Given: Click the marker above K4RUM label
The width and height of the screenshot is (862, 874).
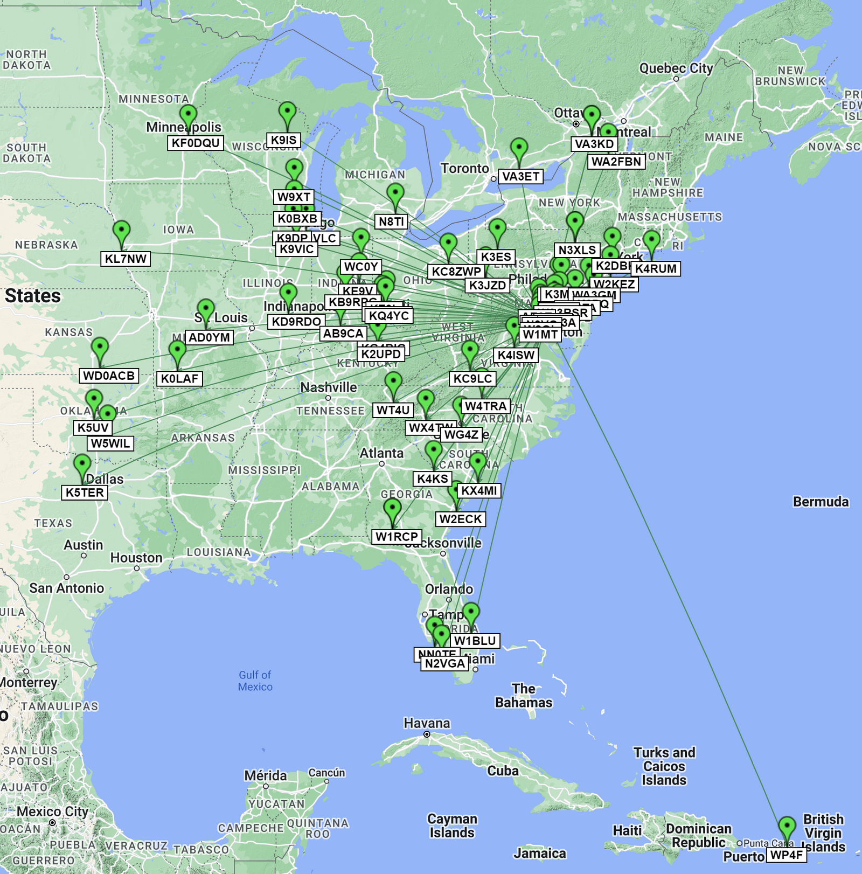Looking at the screenshot, I should click(651, 240).
